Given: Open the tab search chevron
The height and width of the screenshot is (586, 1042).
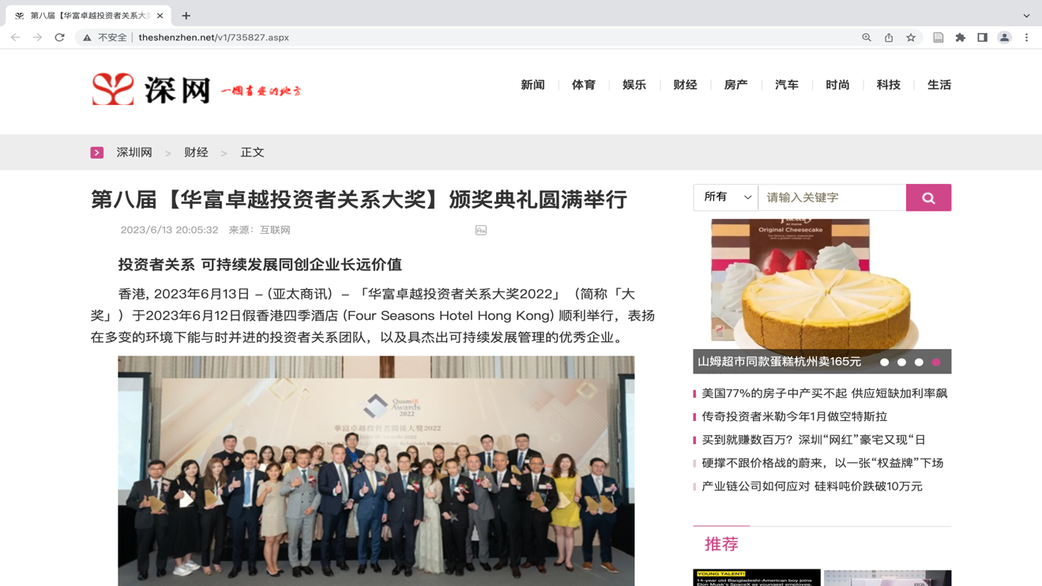Looking at the screenshot, I should pyautogui.click(x=1026, y=16).
